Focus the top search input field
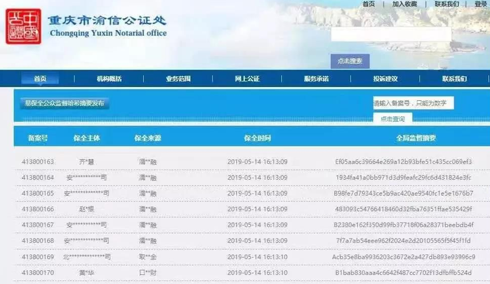This screenshot has height=284, width=490. 391,34
